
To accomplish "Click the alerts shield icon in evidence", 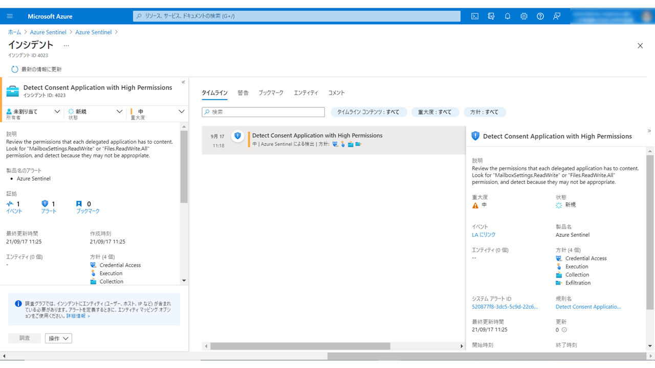I will pyautogui.click(x=45, y=203).
